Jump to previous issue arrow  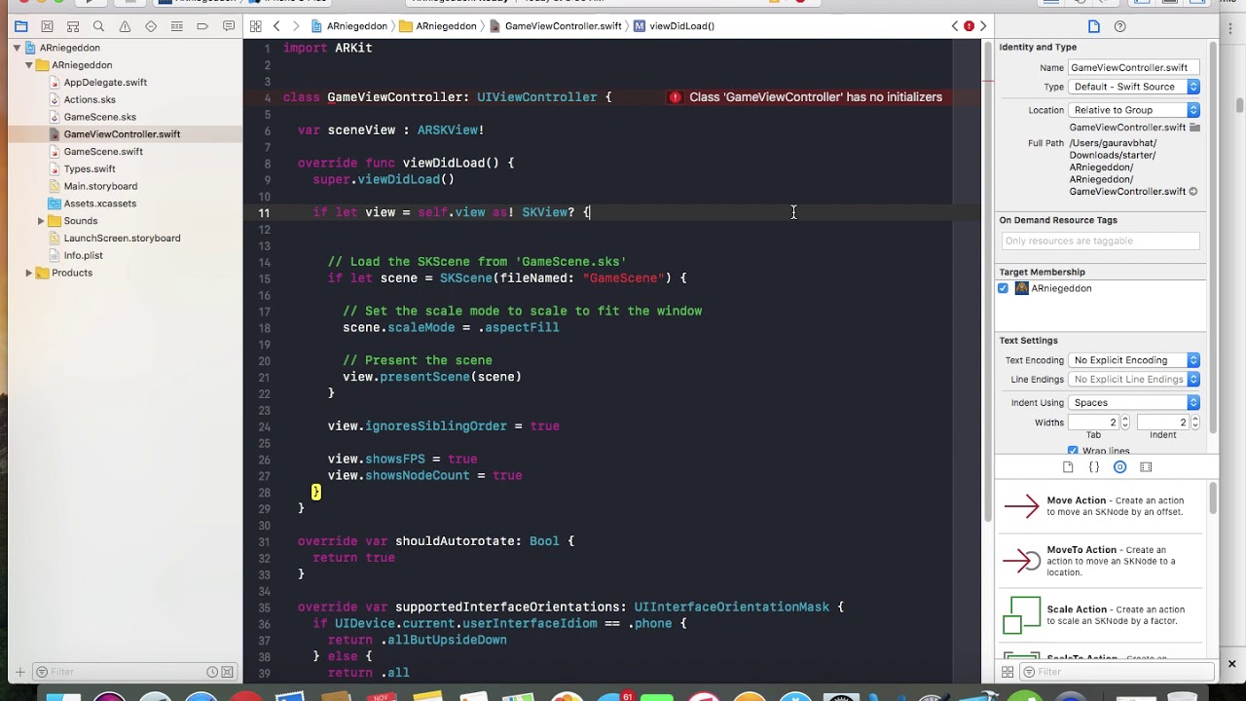[955, 26]
